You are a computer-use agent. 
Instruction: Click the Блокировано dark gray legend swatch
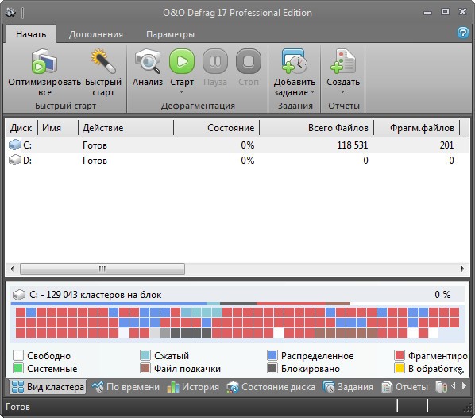click(272, 368)
